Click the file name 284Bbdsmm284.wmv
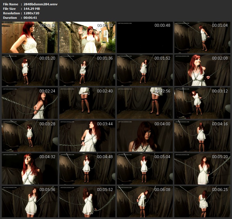The height and width of the screenshot is (219, 232). click(41, 4)
